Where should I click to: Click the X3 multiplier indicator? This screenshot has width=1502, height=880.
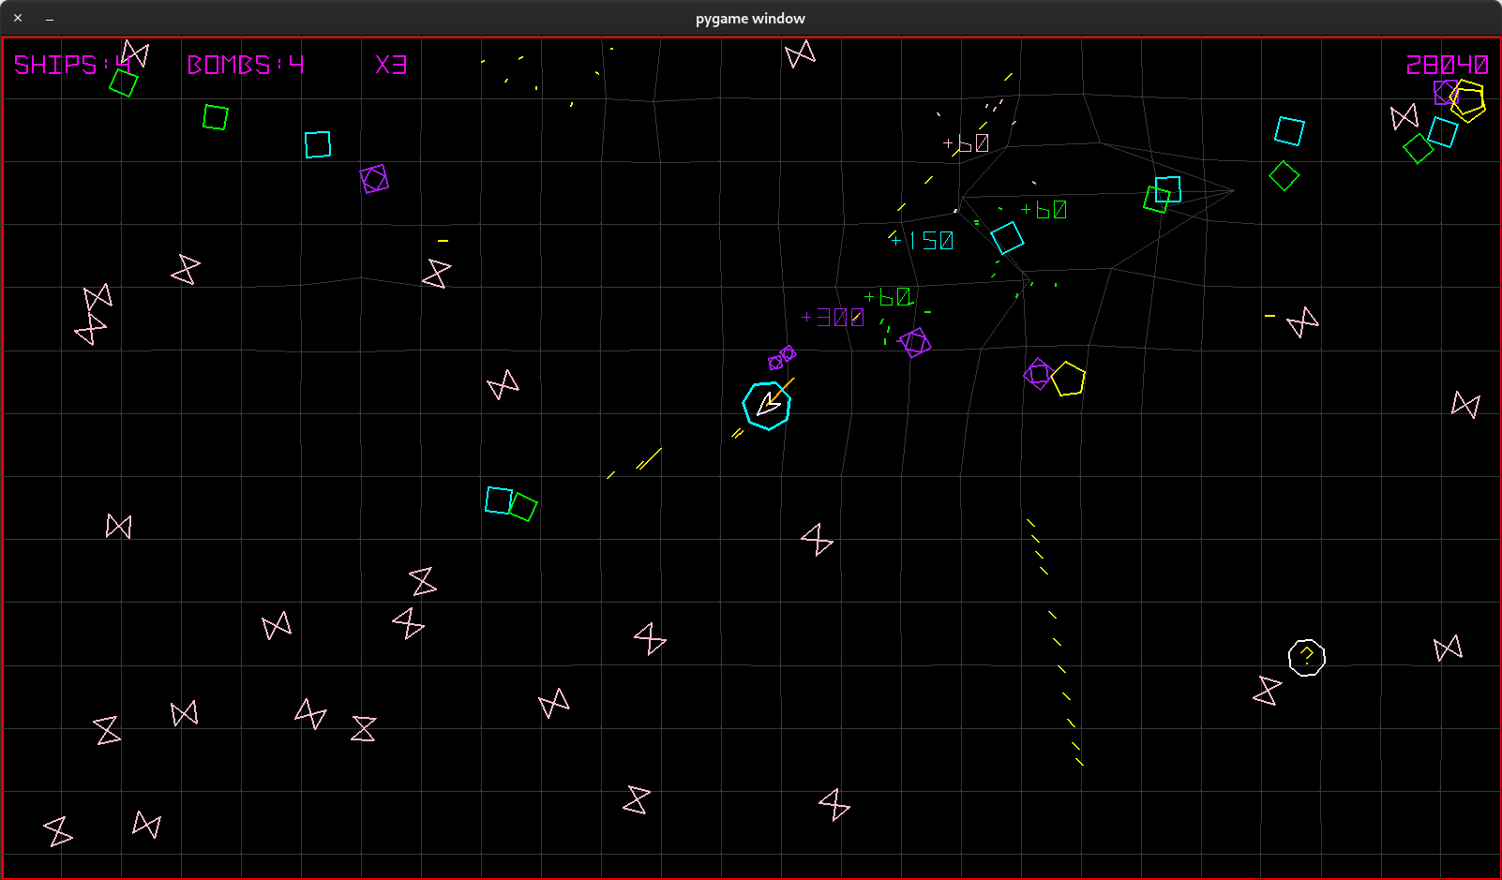(391, 65)
